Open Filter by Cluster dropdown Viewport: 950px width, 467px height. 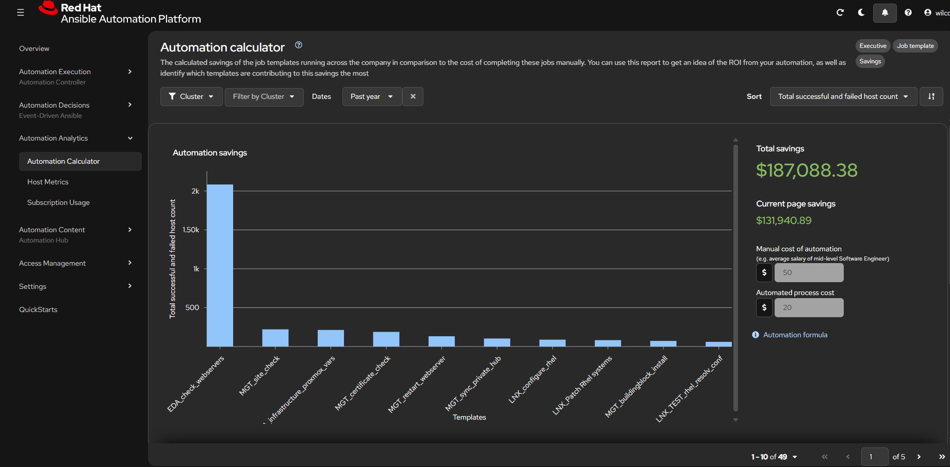tap(264, 96)
